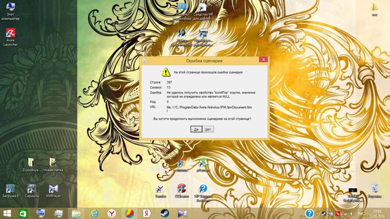Open Новая папка (3) folder
Viewport: 390px width, 219px height.
coord(53,167)
